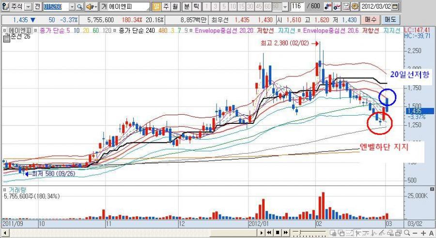Open the 주식 market type dropdown arrow
Viewport: 436px width, 238px height.
[x=29, y=7]
